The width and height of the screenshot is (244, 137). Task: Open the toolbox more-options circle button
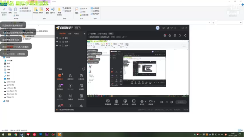coord(83,69)
